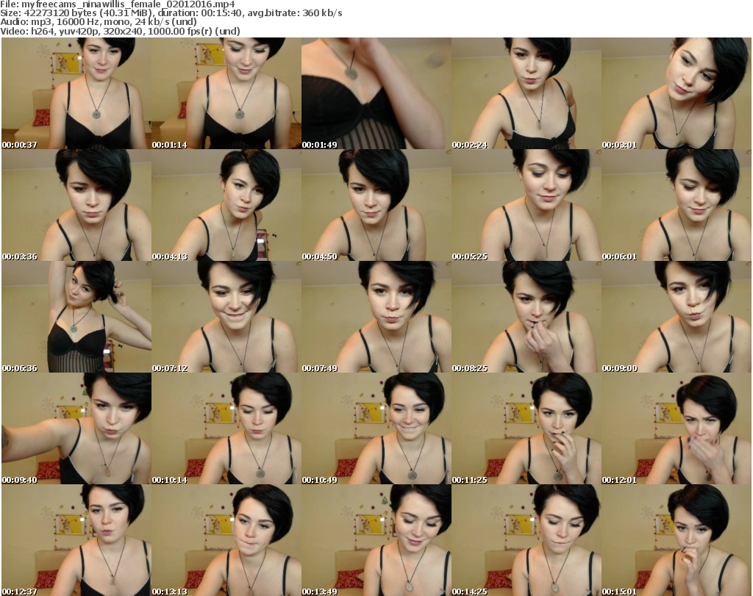Choose the thumbnail stamped 00:03:01

click(x=677, y=93)
